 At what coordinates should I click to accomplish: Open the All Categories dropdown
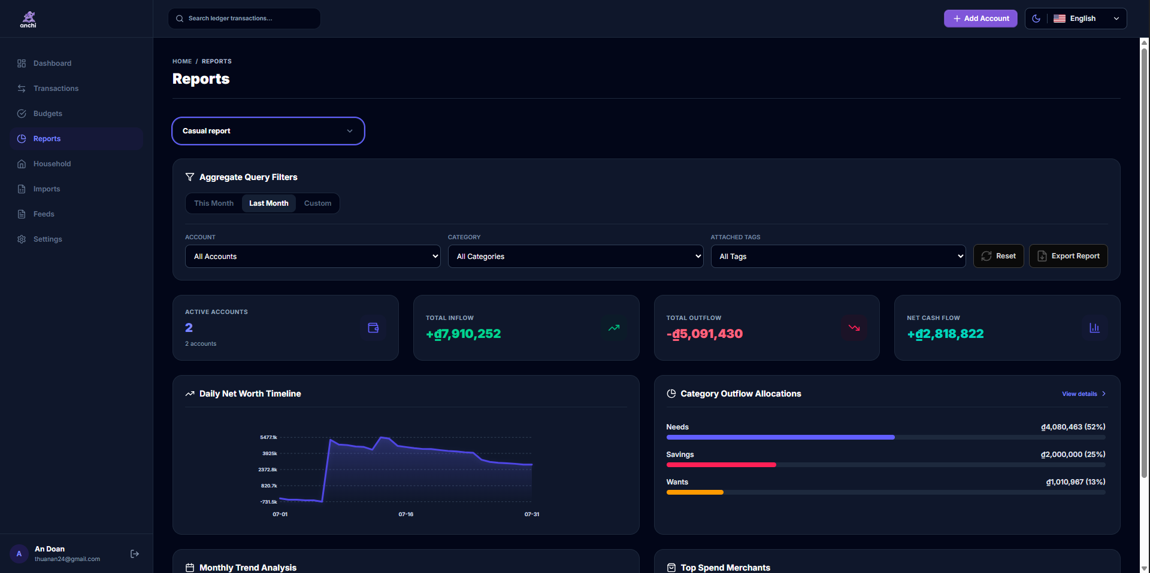coord(576,256)
